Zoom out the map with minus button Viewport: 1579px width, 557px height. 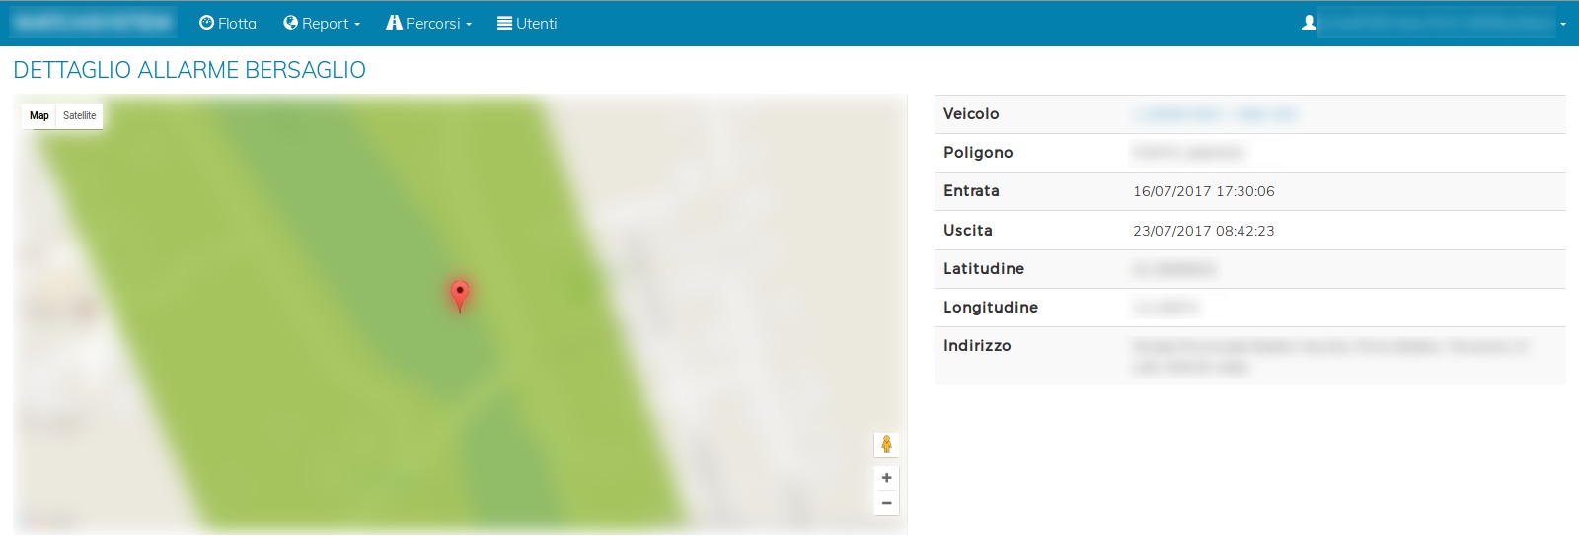tap(886, 503)
